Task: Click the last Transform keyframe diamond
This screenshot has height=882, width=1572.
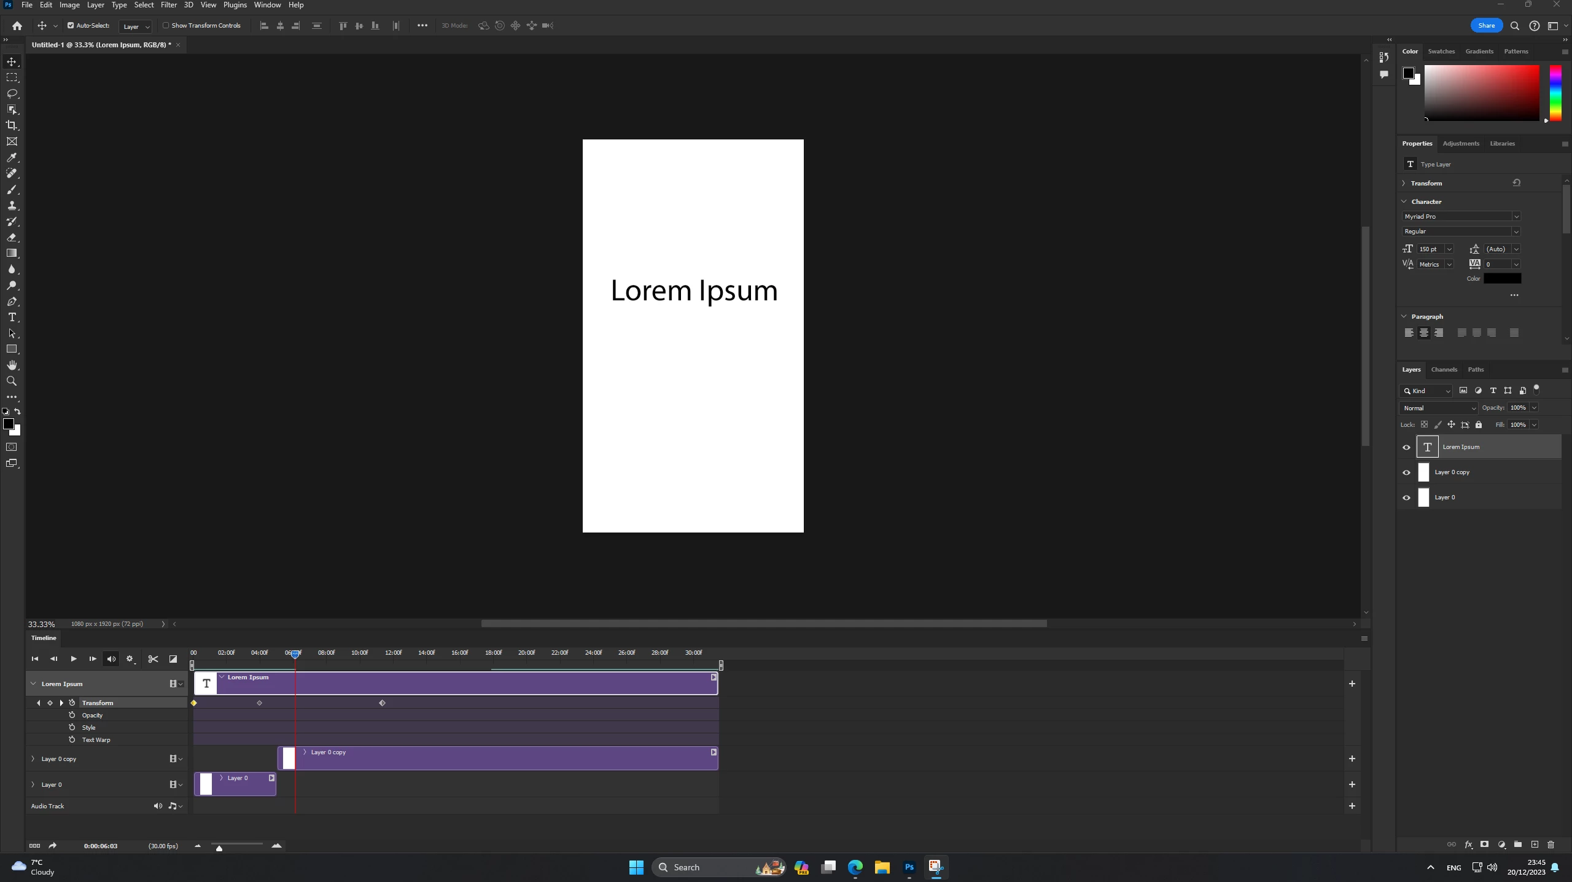Action: (382, 703)
